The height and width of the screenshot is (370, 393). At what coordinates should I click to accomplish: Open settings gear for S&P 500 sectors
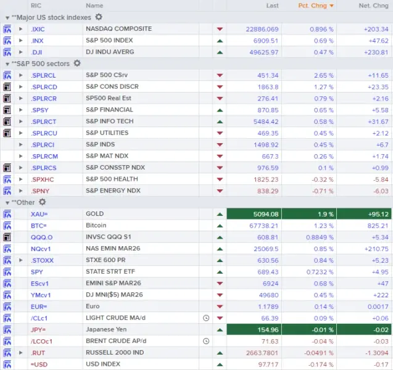tap(77, 63)
